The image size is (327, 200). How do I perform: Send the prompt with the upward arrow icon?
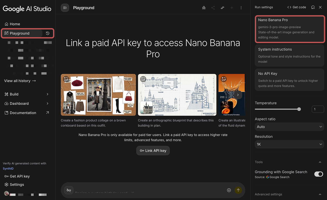click(238, 190)
